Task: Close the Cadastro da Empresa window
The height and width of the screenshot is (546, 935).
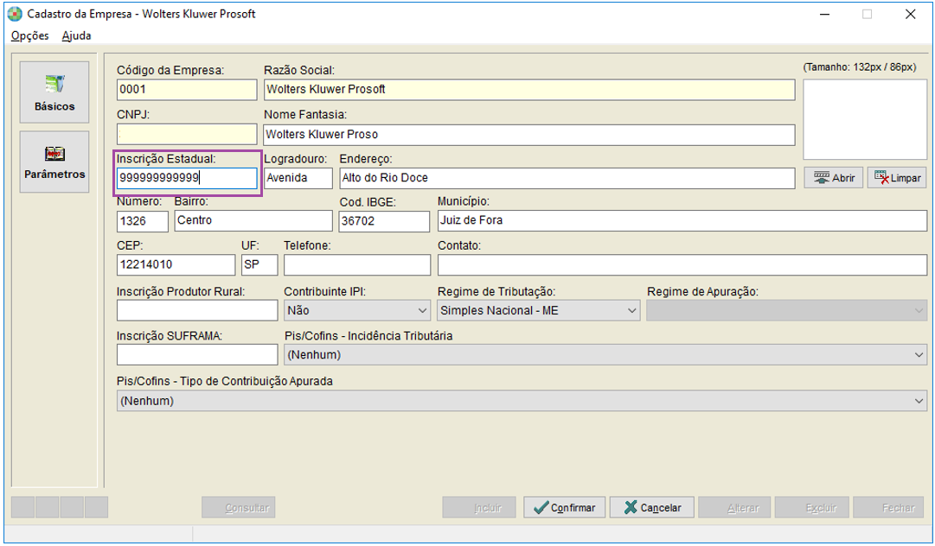Action: (x=910, y=15)
